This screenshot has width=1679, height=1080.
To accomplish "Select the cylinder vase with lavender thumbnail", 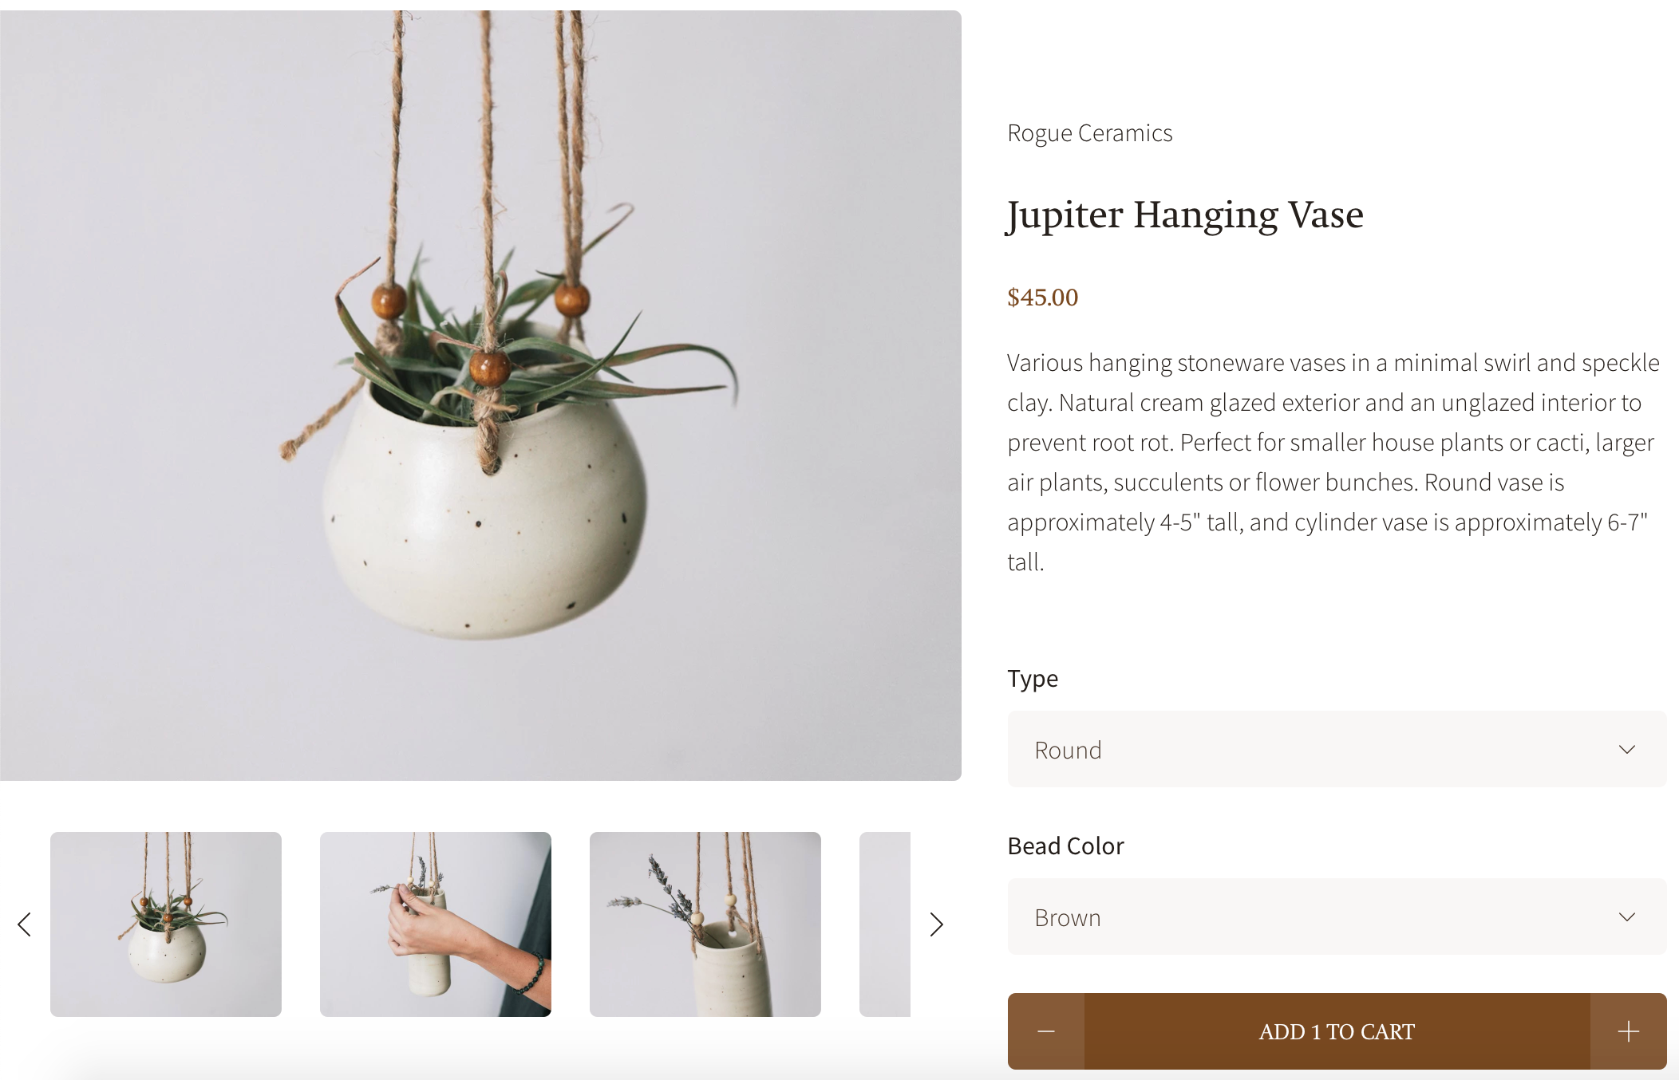I will [705, 924].
